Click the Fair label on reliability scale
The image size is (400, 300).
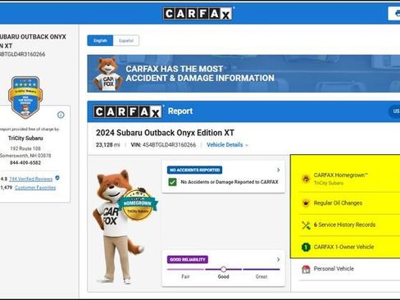pyautogui.click(x=185, y=277)
